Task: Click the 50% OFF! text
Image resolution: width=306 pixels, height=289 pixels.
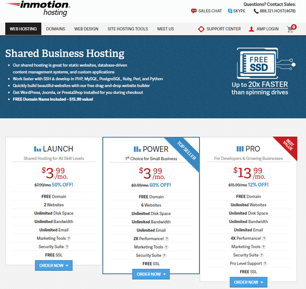Action: tap(63, 185)
